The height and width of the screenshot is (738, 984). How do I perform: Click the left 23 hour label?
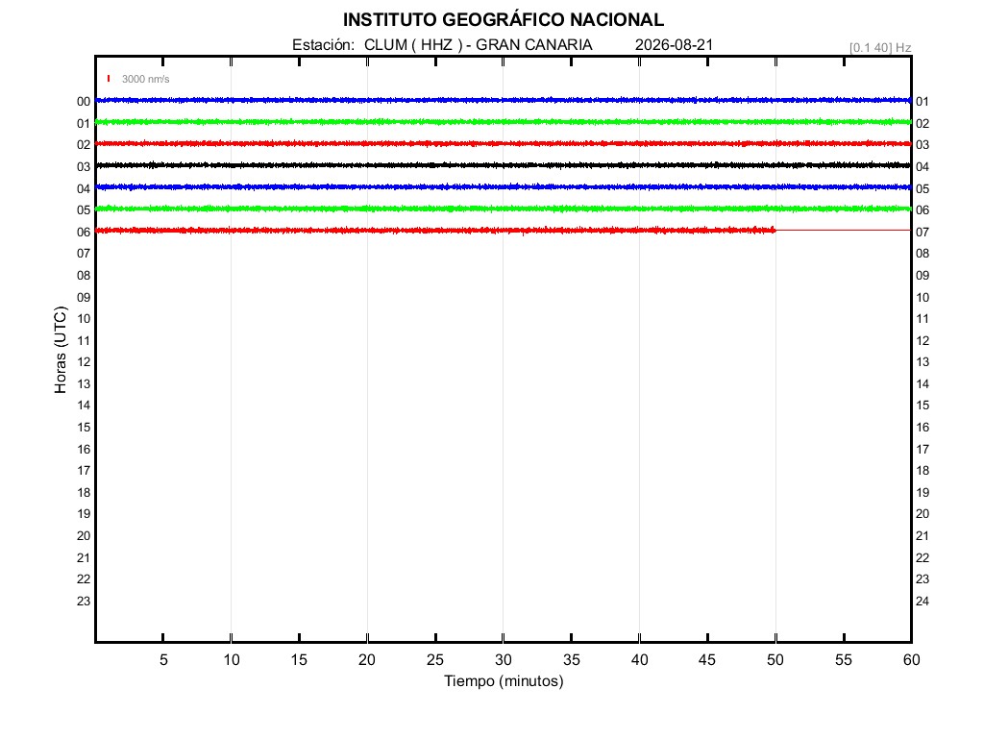[84, 602]
